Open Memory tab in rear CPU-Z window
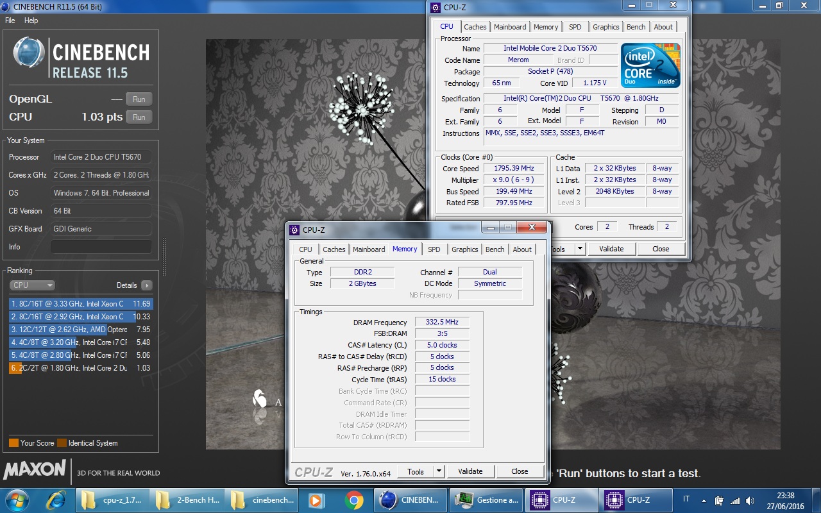Image resolution: width=821 pixels, height=513 pixels. coord(546,27)
